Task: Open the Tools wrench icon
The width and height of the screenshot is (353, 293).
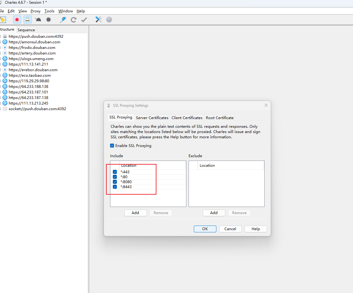Action: pyautogui.click(x=98, y=19)
